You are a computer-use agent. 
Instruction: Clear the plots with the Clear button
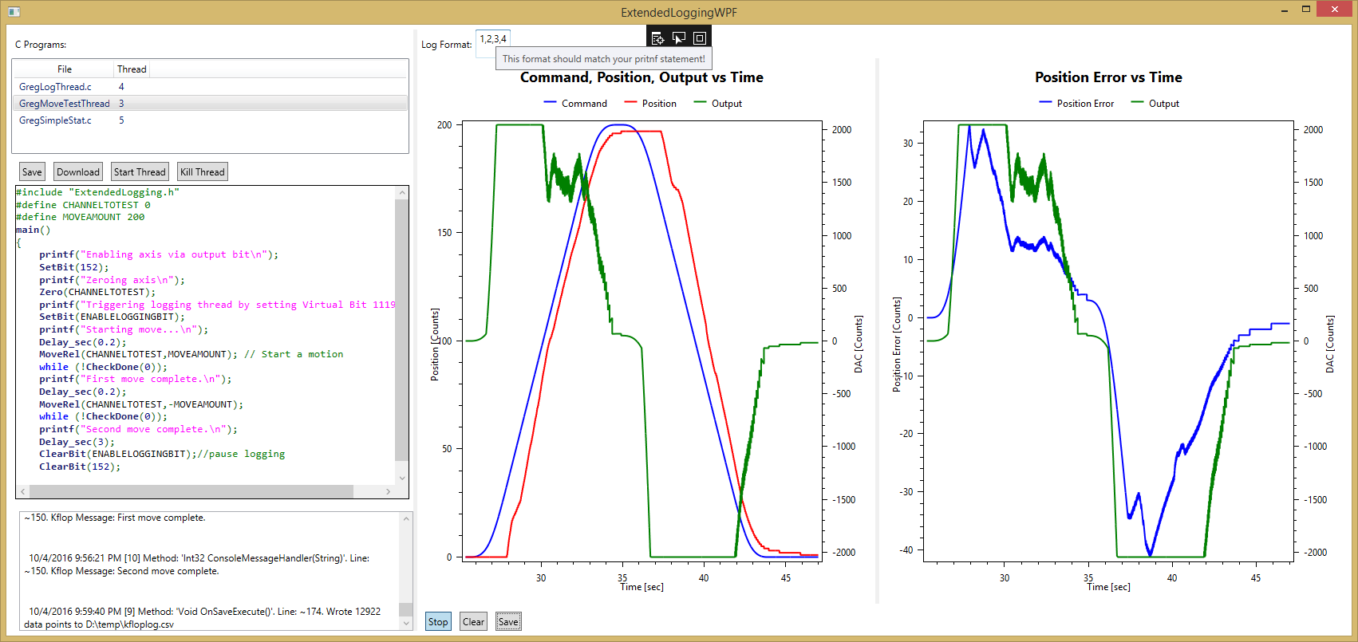(x=473, y=622)
